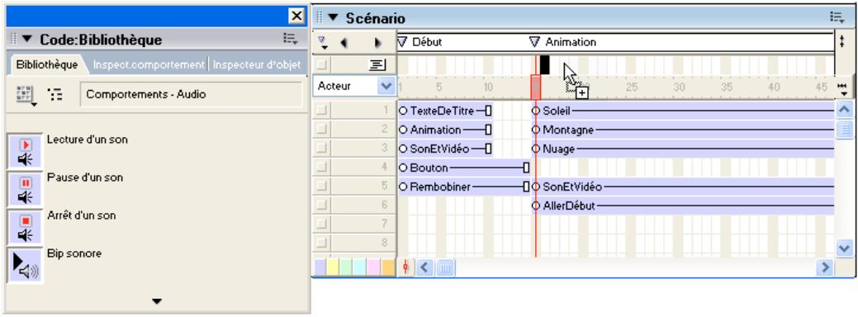Collapse the Code:Bibliothèque panel
This screenshot has width=858, height=317.
click(27, 40)
